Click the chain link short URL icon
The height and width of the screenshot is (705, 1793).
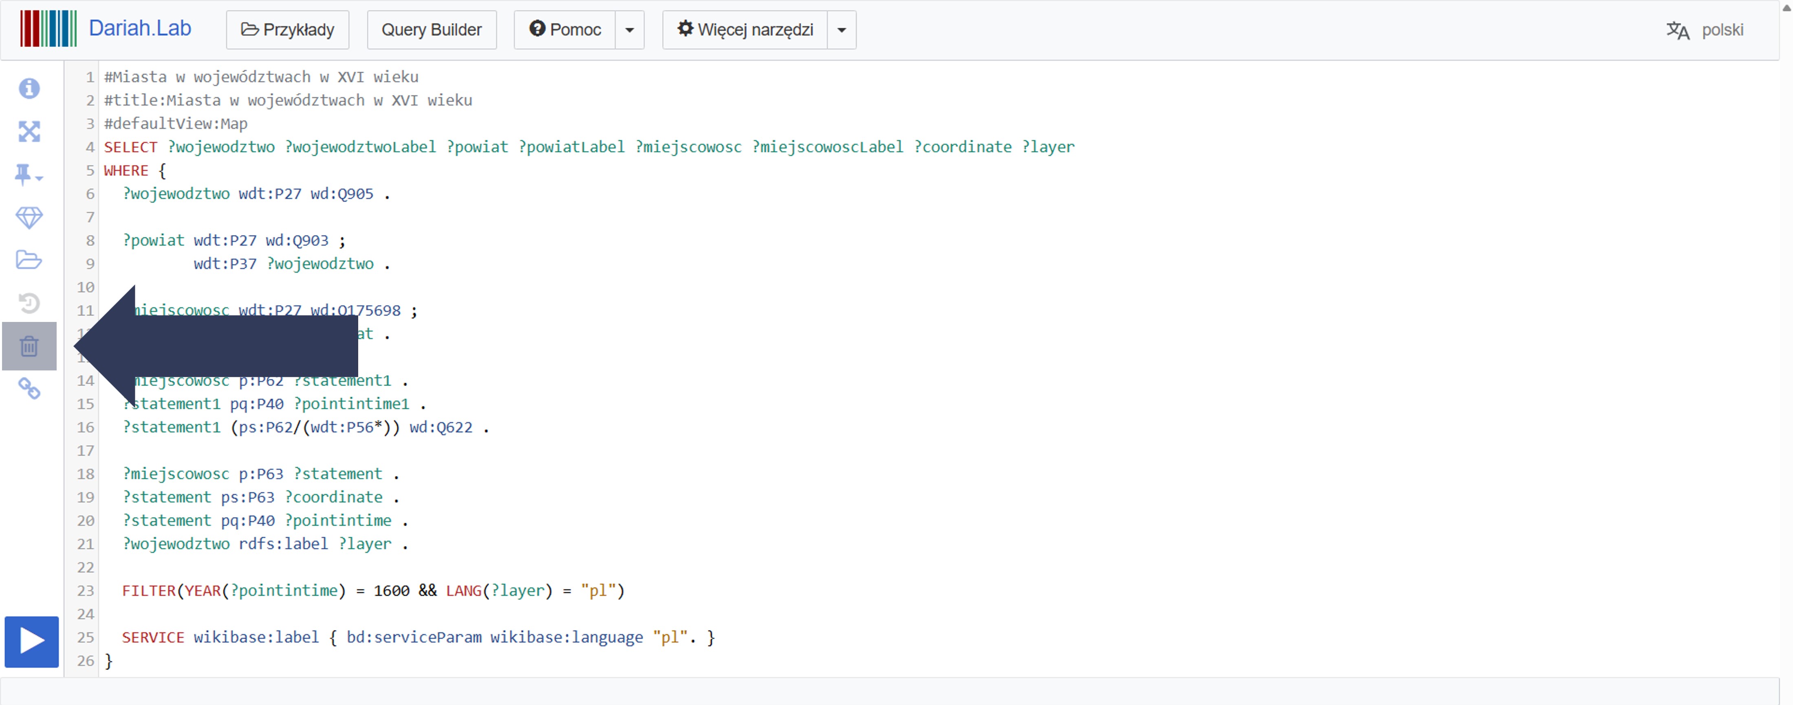tap(29, 389)
